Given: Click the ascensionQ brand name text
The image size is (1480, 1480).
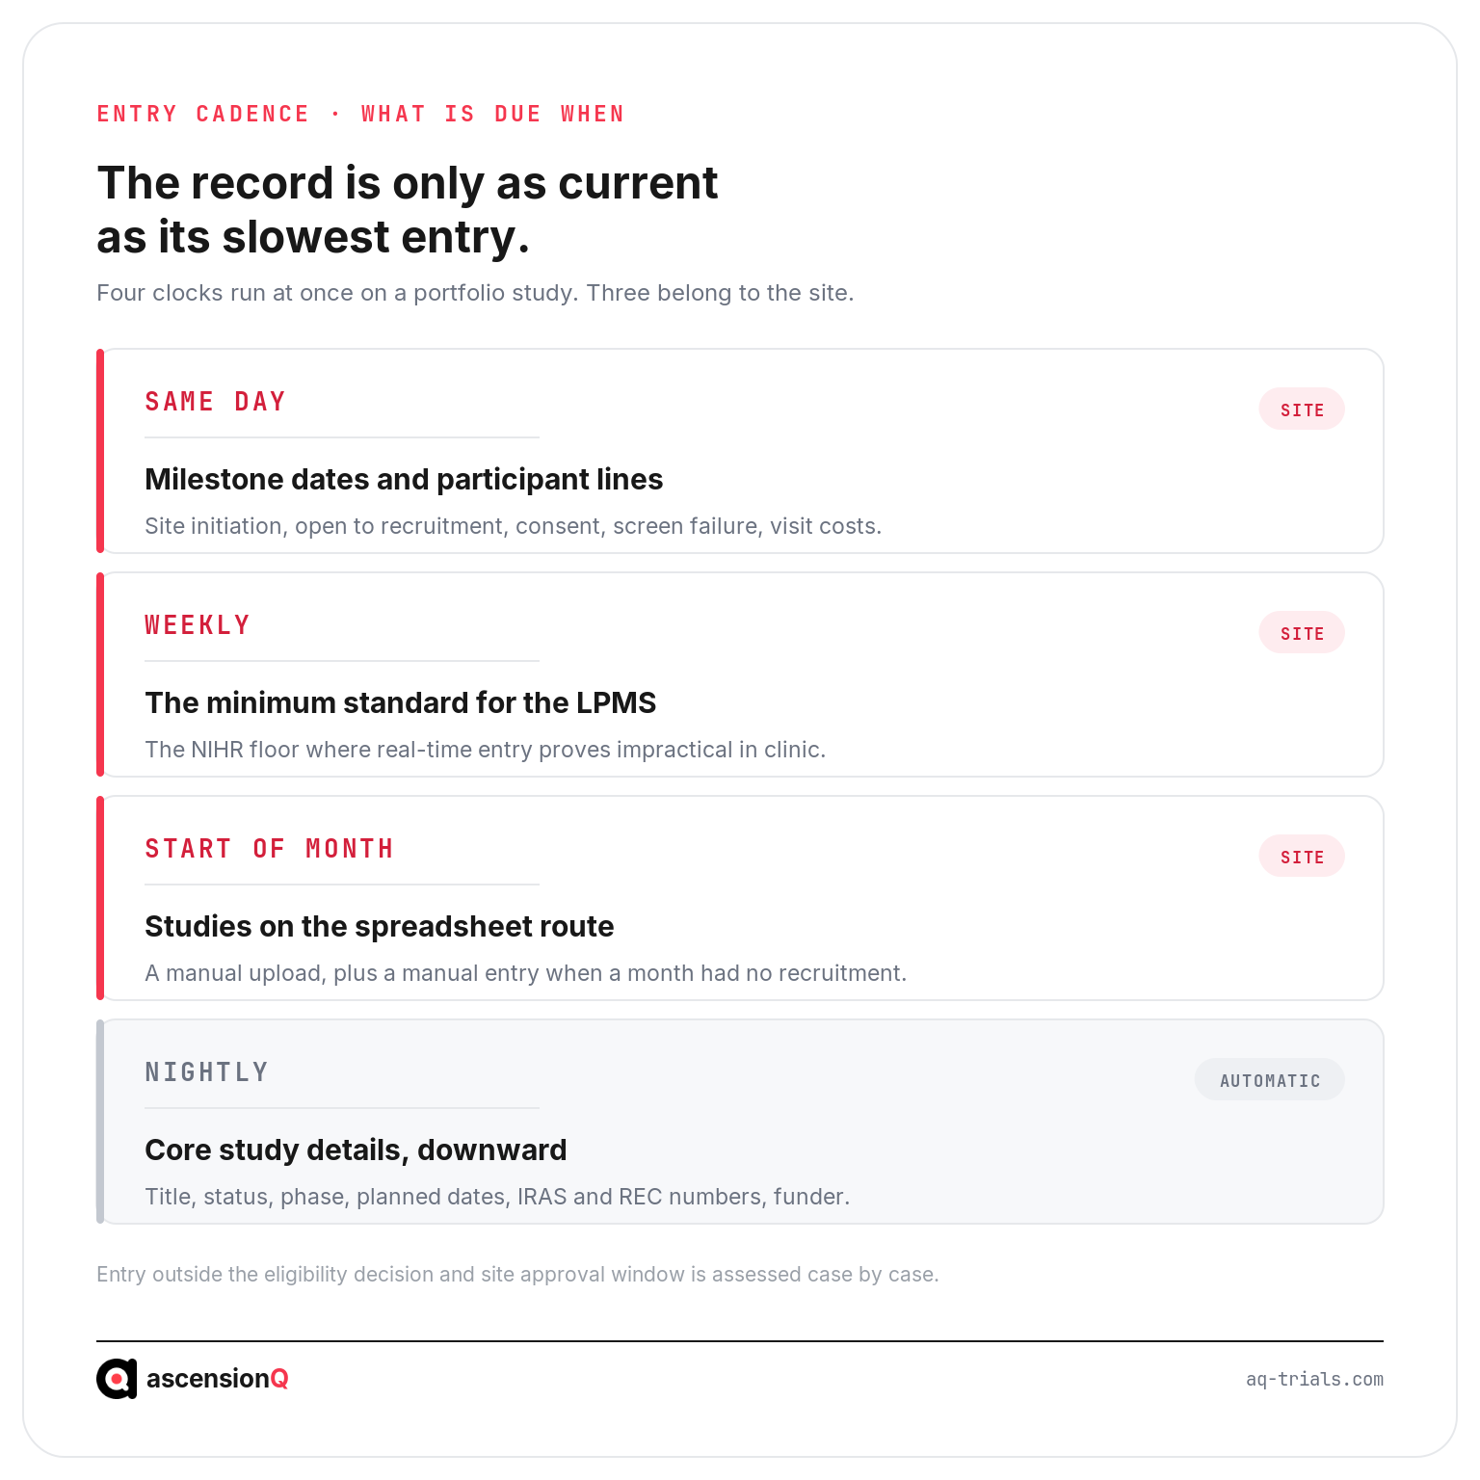Looking at the screenshot, I should 218,1379.
